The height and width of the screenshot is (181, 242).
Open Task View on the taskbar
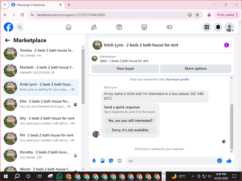(x=40, y=176)
